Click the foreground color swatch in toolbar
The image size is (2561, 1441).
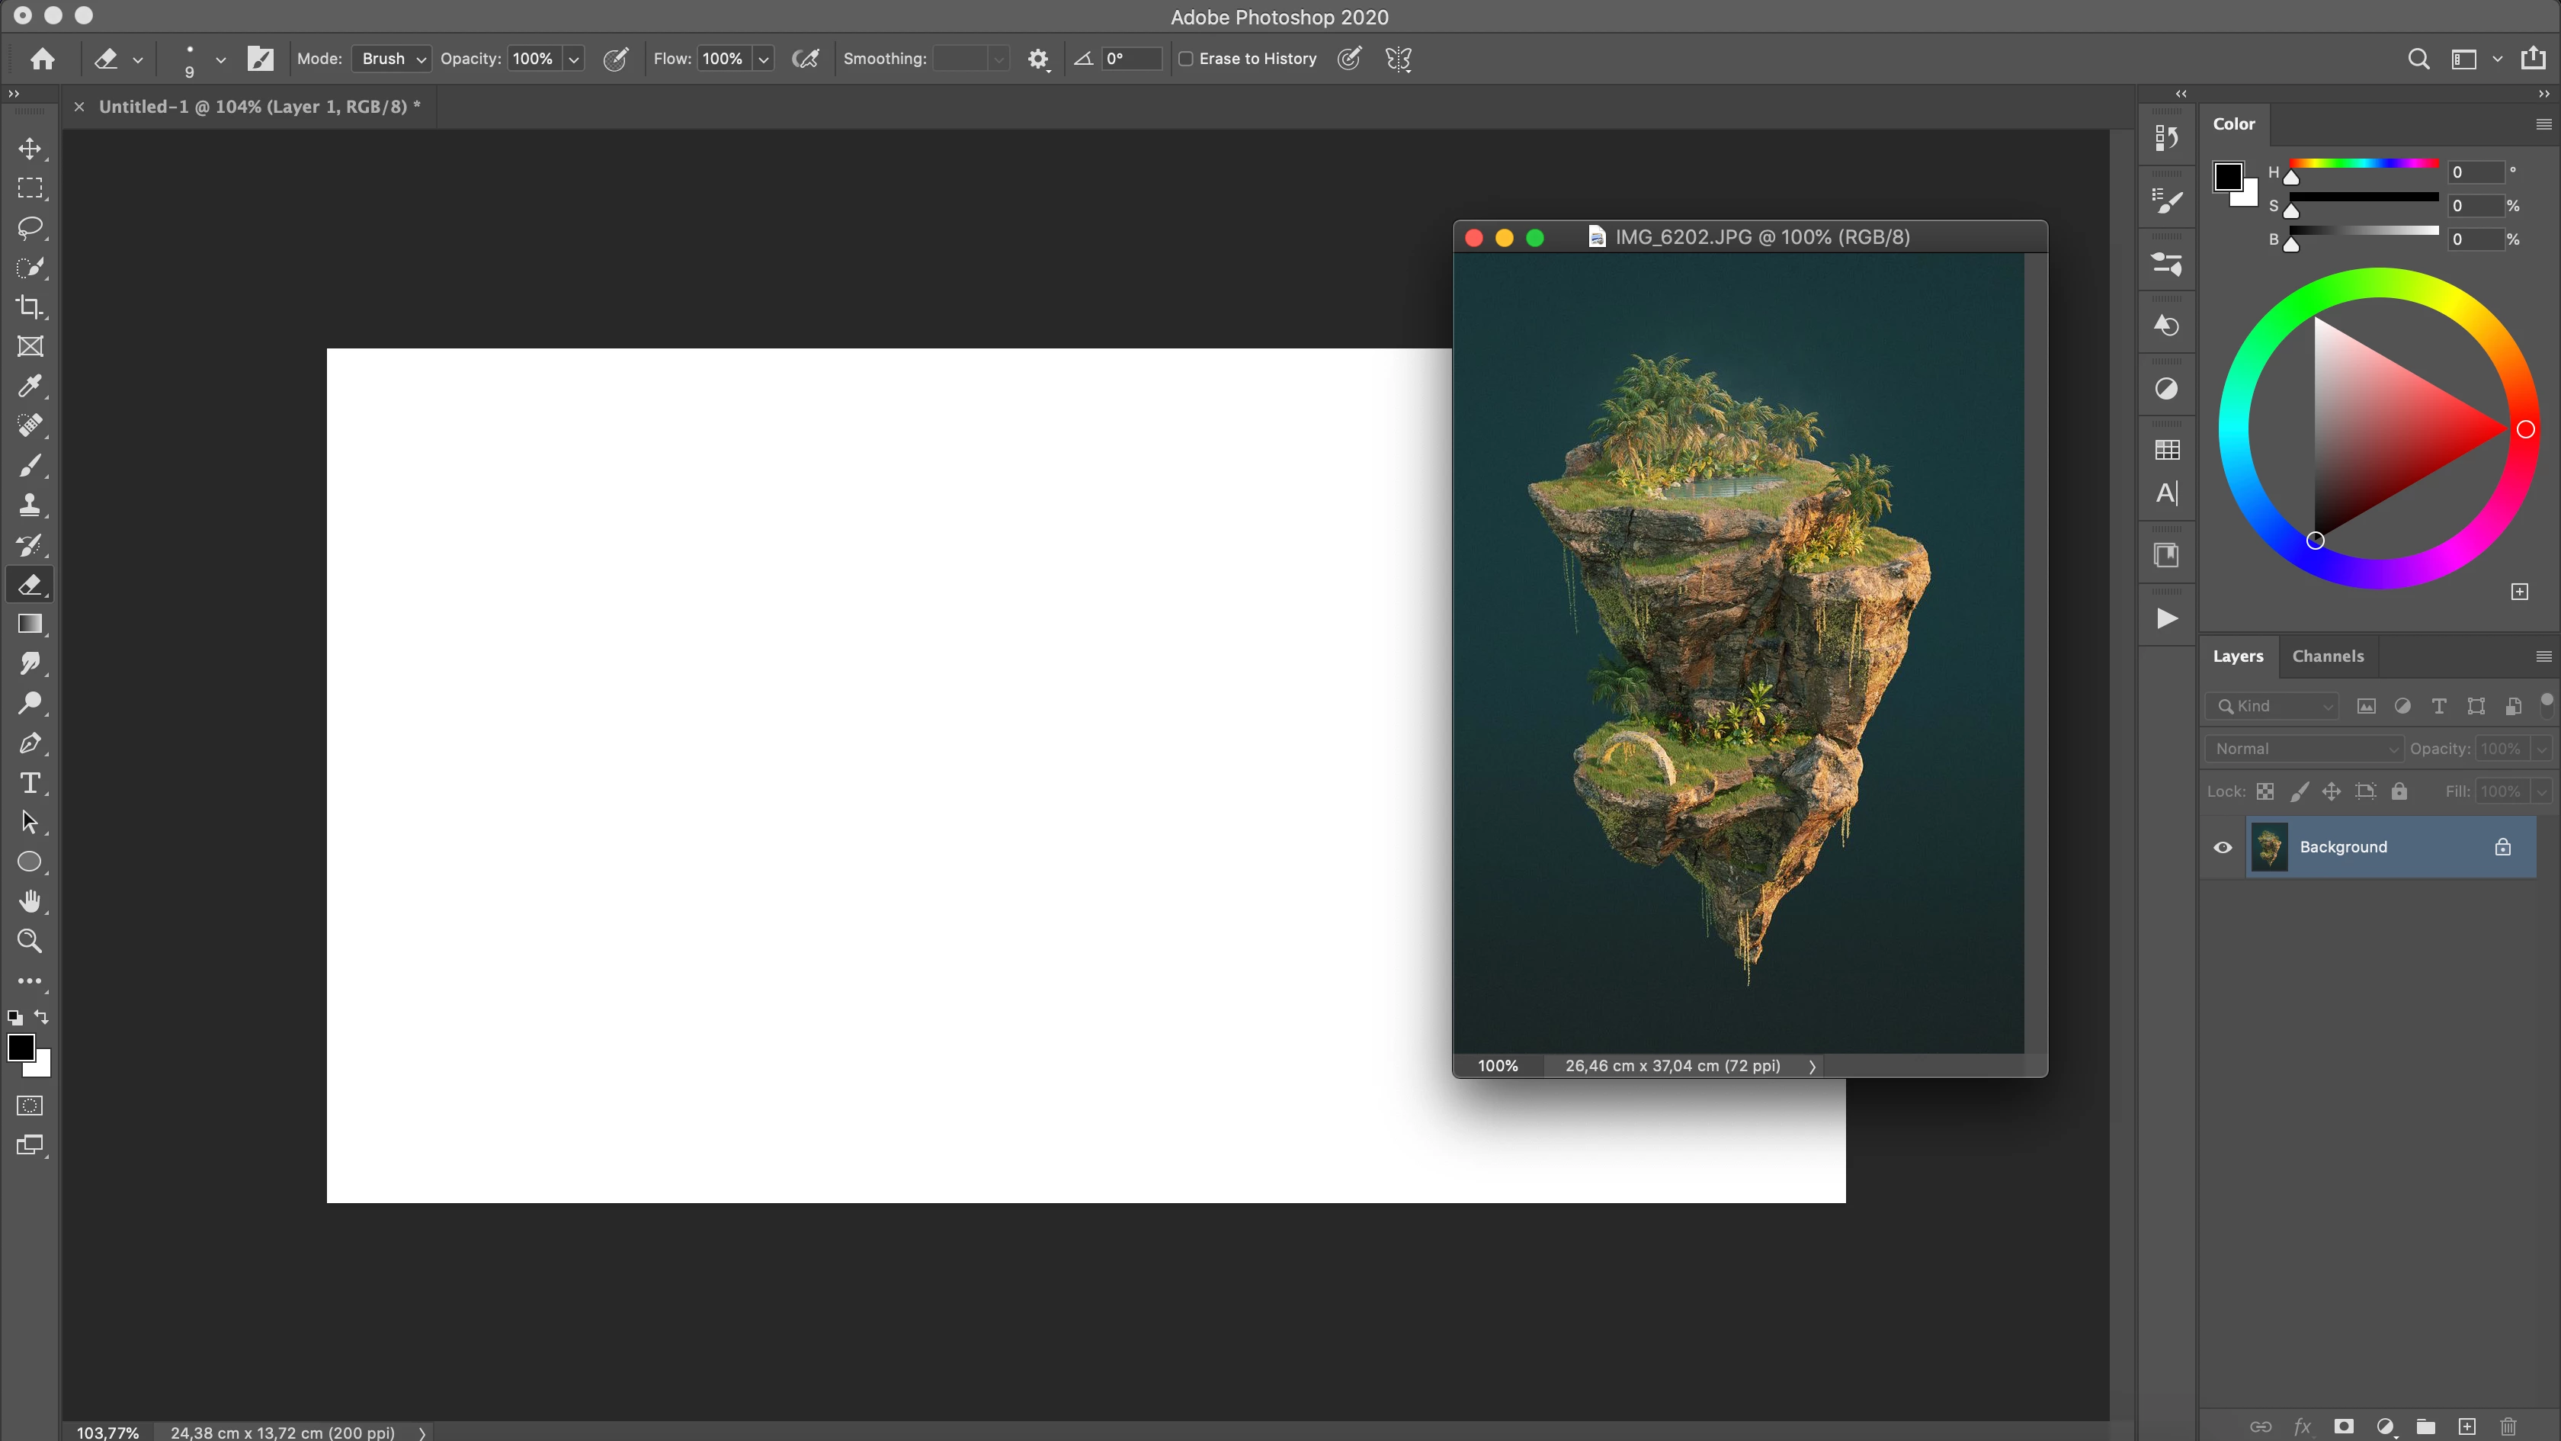20,1047
